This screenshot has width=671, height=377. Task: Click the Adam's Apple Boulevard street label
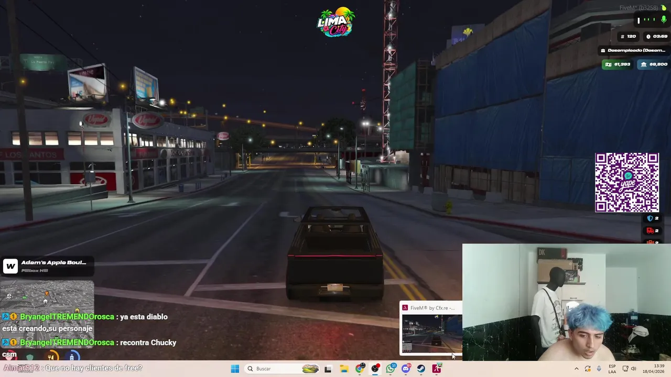point(53,262)
